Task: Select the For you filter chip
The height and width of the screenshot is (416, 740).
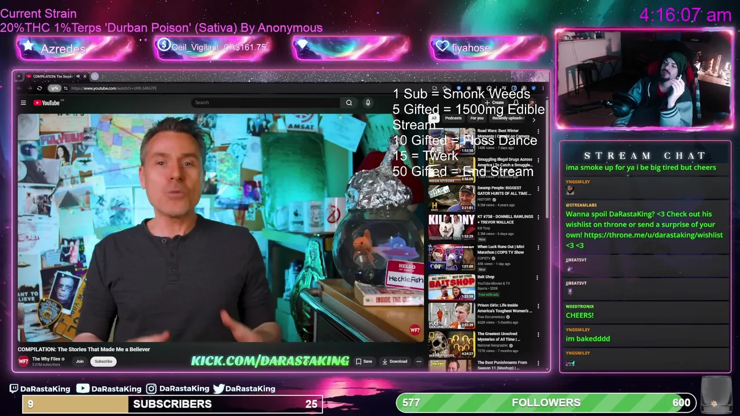Action: click(x=477, y=118)
